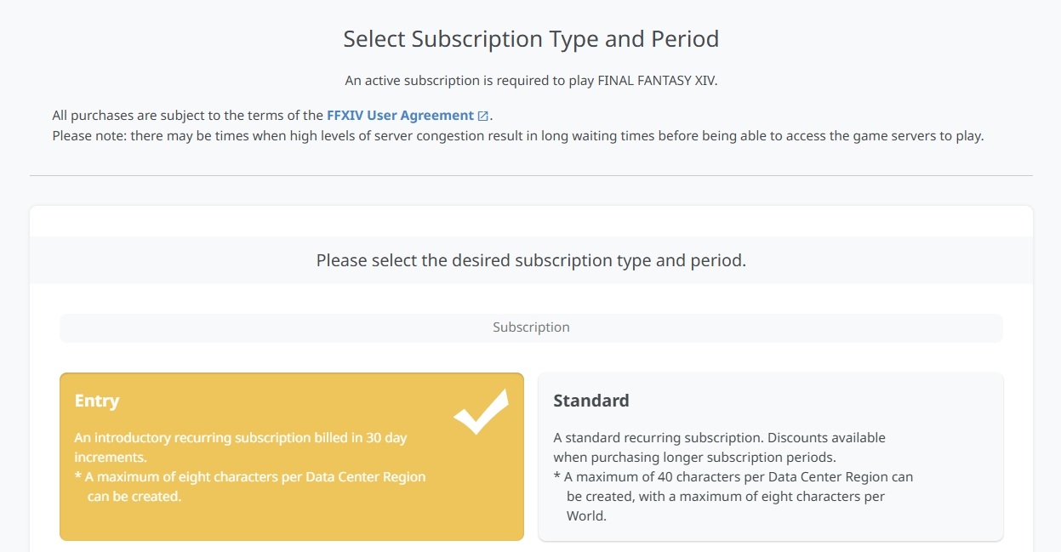Open the FFXIV User Agreement link

400,116
